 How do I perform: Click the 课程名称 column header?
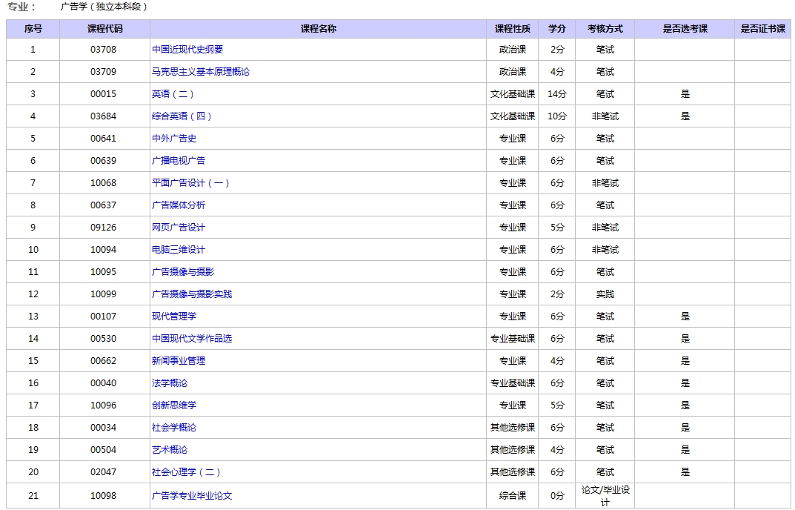319,29
